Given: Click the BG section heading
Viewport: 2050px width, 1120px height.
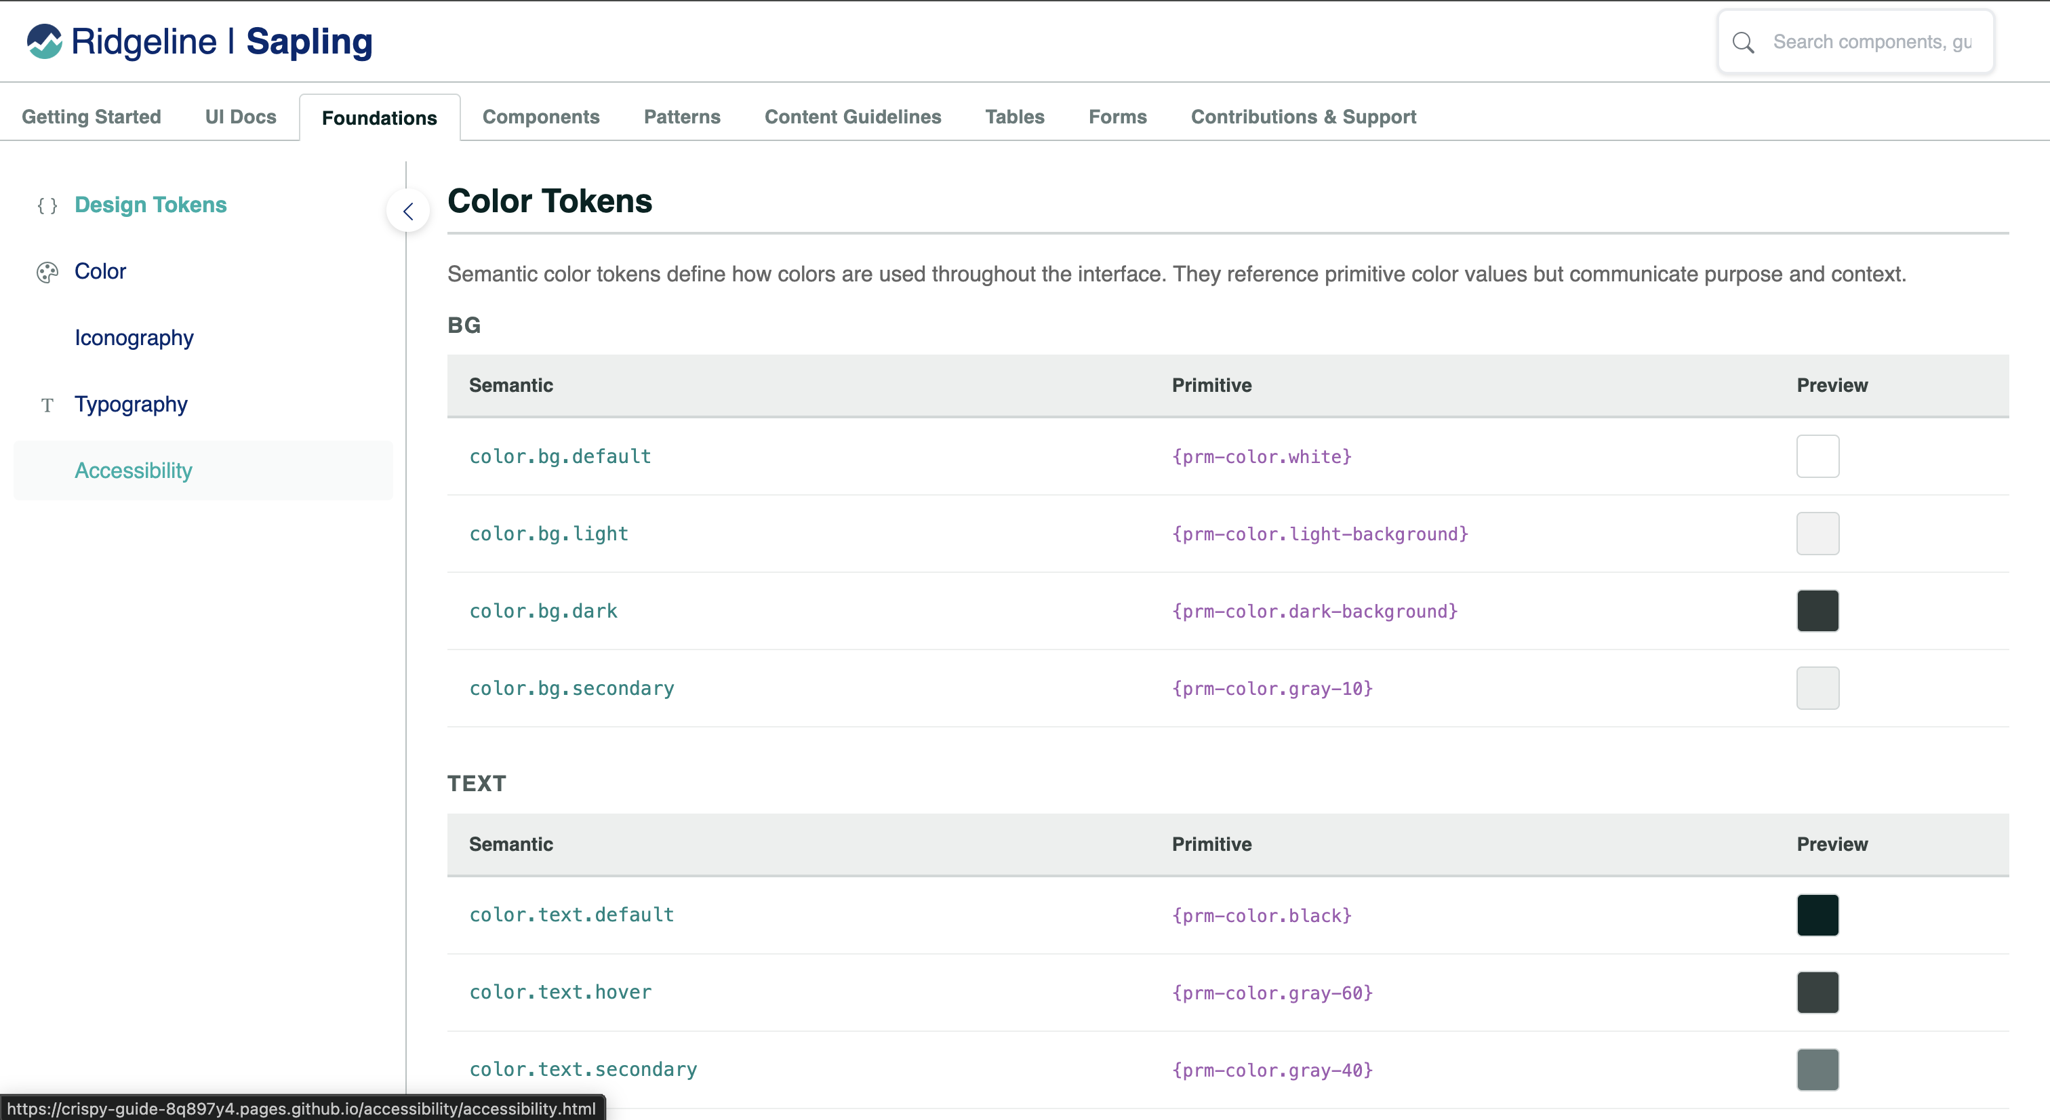Looking at the screenshot, I should tap(464, 325).
